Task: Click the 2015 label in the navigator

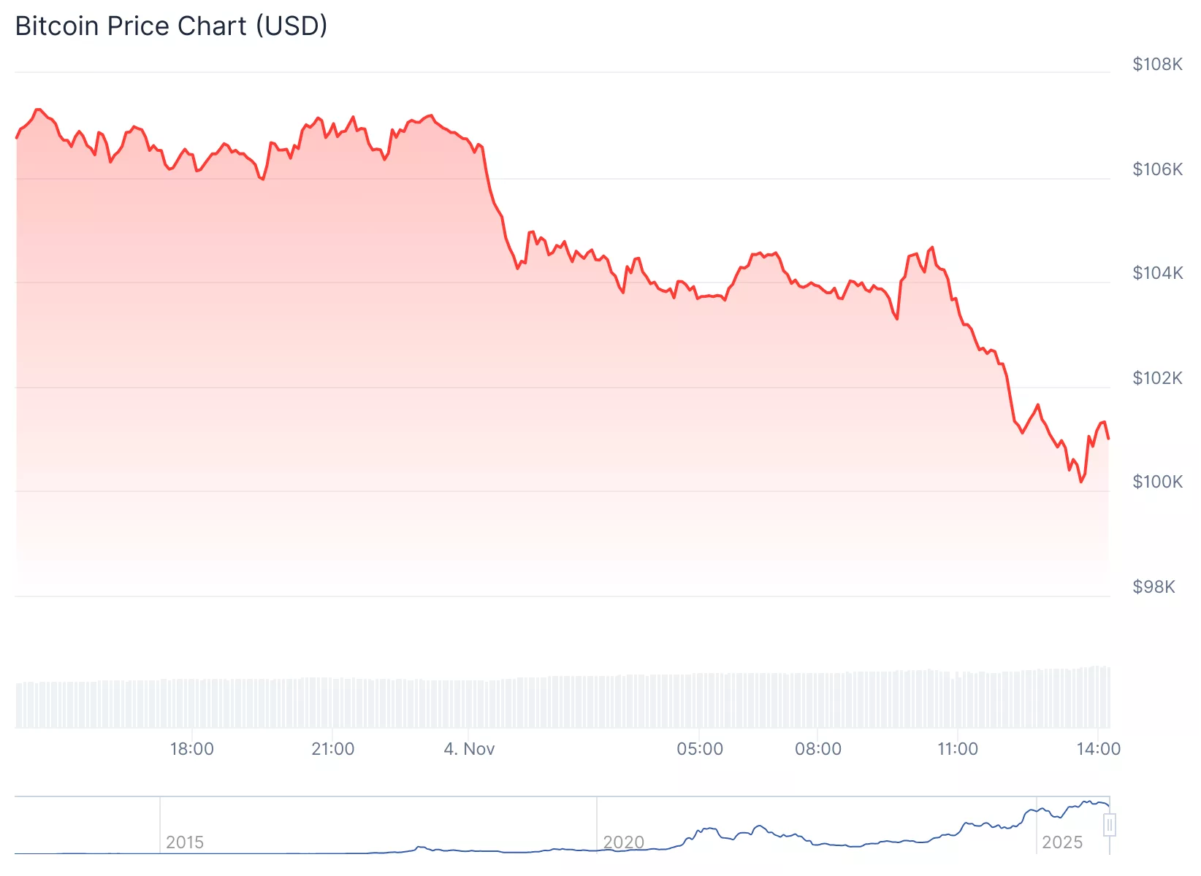Action: pos(185,842)
